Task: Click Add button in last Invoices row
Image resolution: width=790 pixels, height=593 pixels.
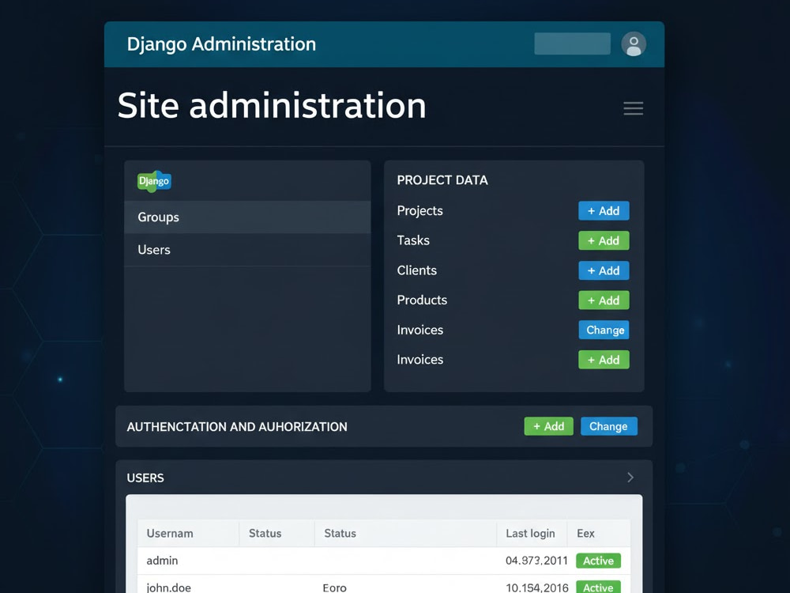Action: 604,360
